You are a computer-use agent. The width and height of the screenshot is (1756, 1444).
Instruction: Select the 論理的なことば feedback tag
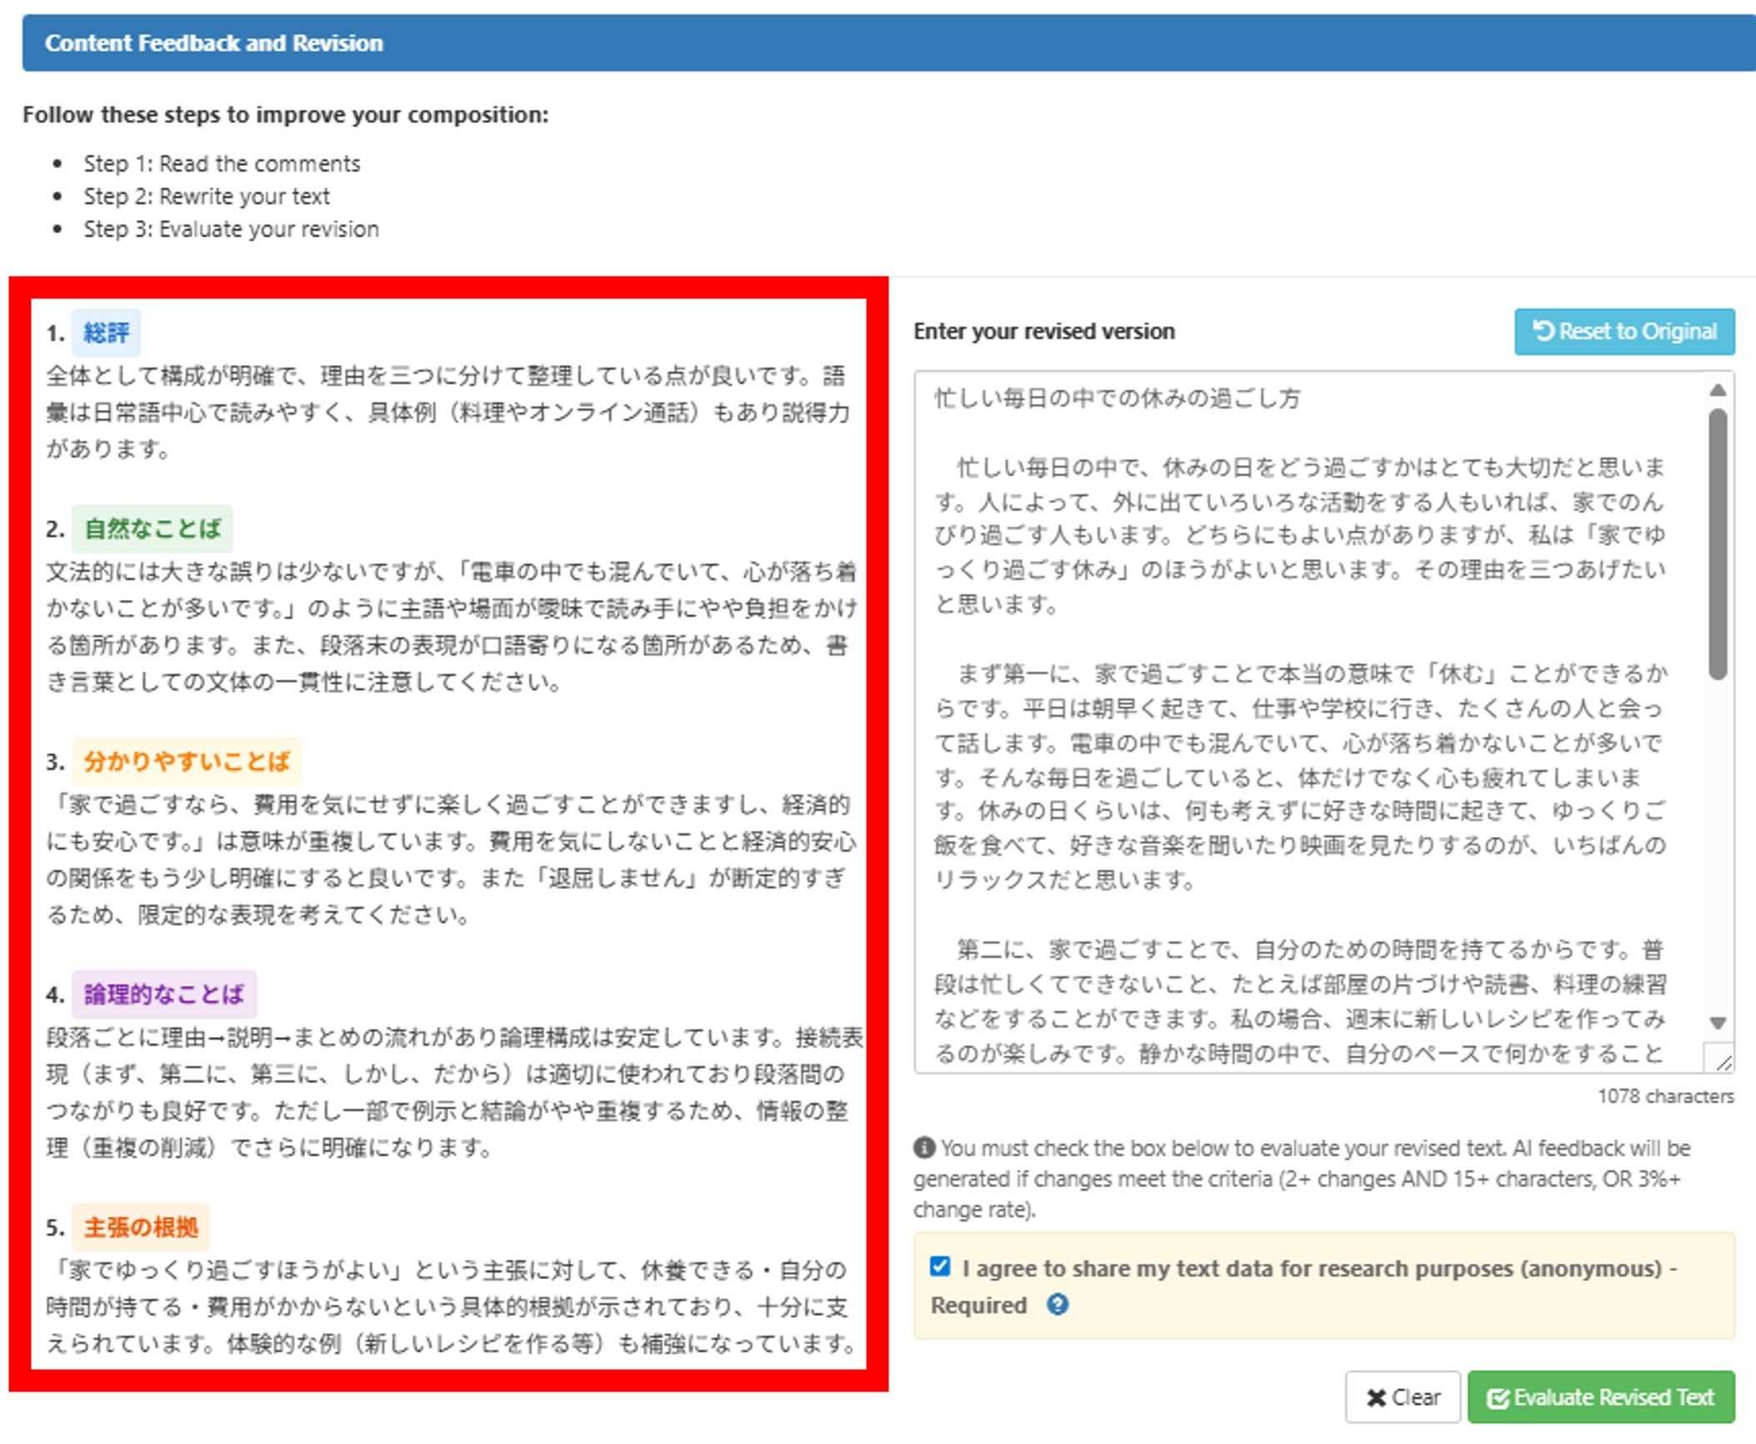[163, 994]
